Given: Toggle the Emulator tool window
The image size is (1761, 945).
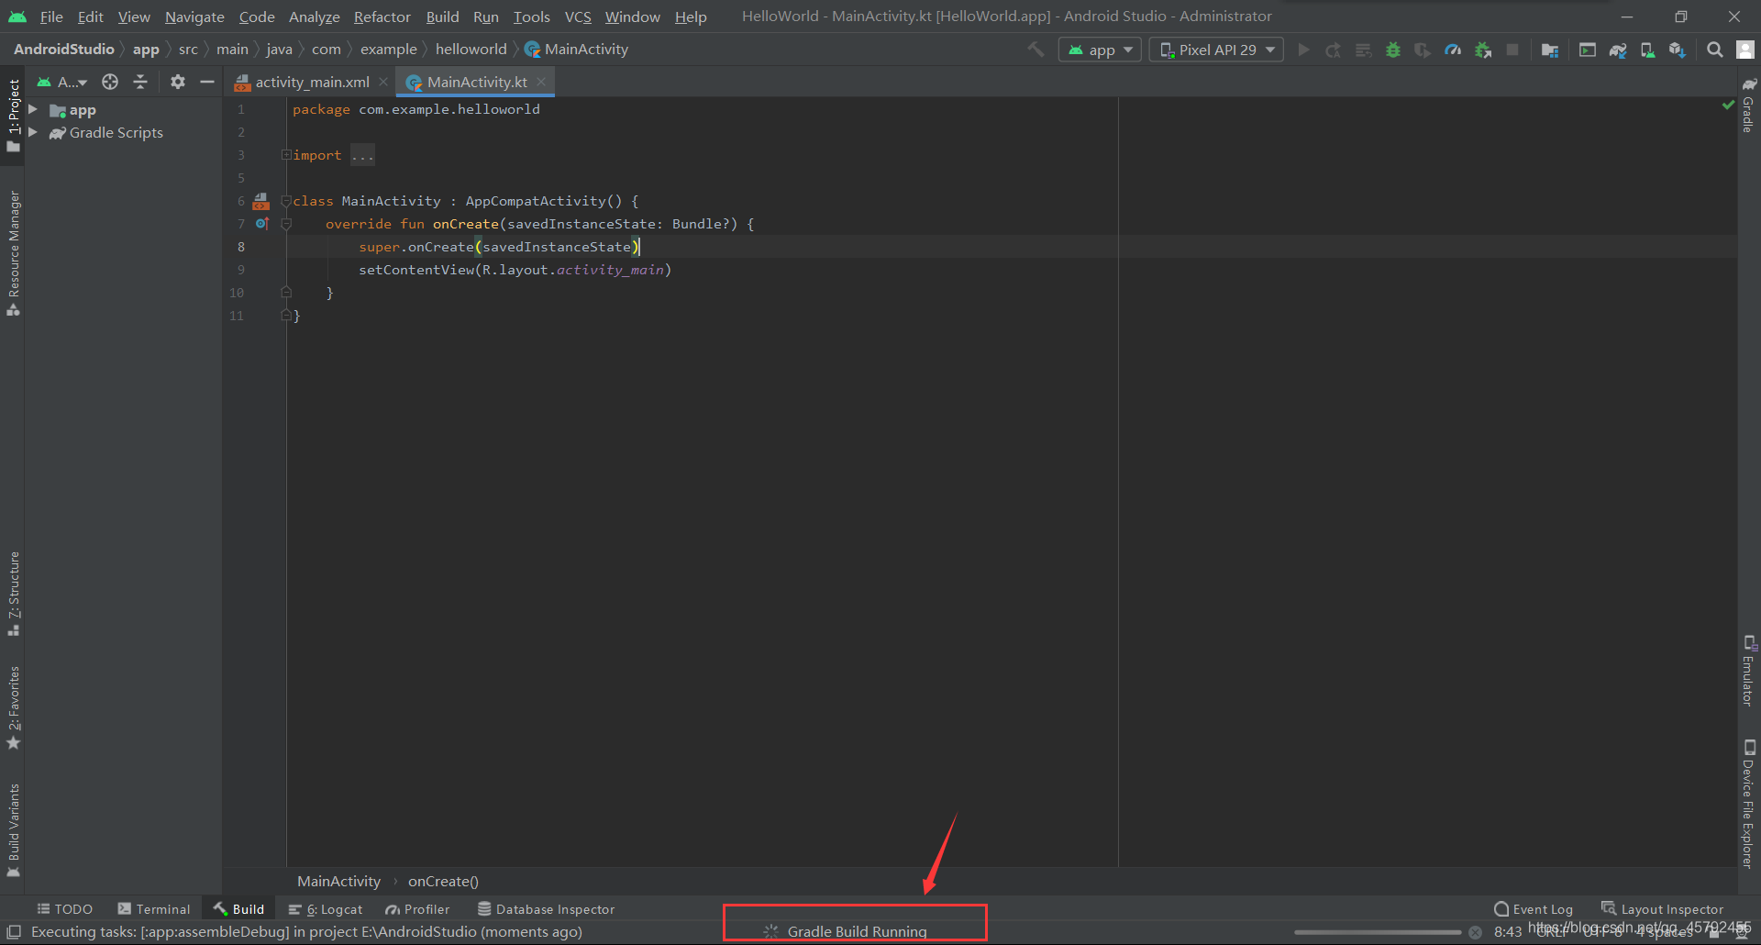Looking at the screenshot, I should click(x=1749, y=671).
